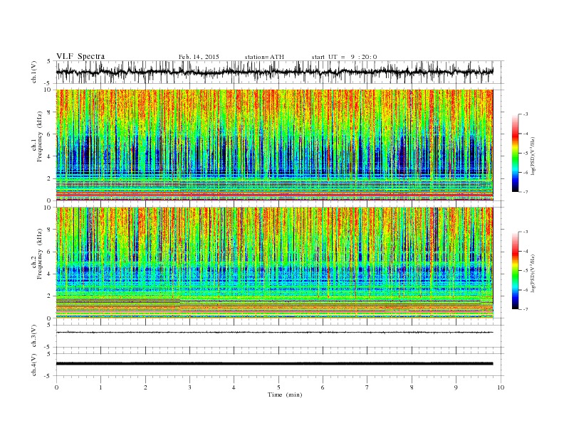Click the time axis tick label "9"
The height and width of the screenshot is (435, 564).
[456, 387]
